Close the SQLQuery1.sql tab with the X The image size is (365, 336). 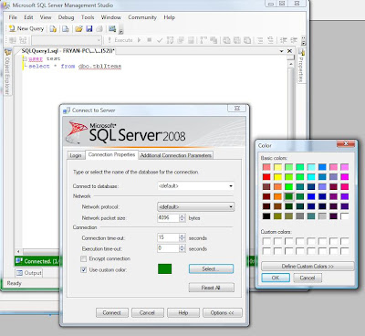tap(290, 51)
